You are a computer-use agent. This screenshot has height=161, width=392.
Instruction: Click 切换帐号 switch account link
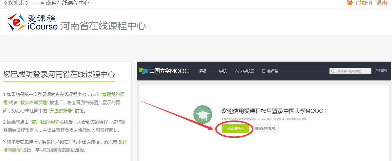point(380,71)
